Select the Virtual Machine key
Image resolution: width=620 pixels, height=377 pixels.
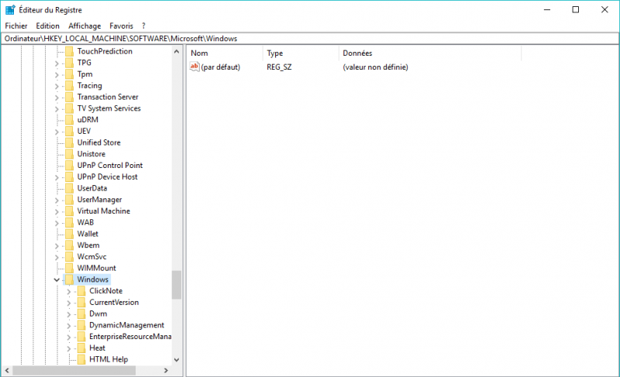[x=104, y=211]
